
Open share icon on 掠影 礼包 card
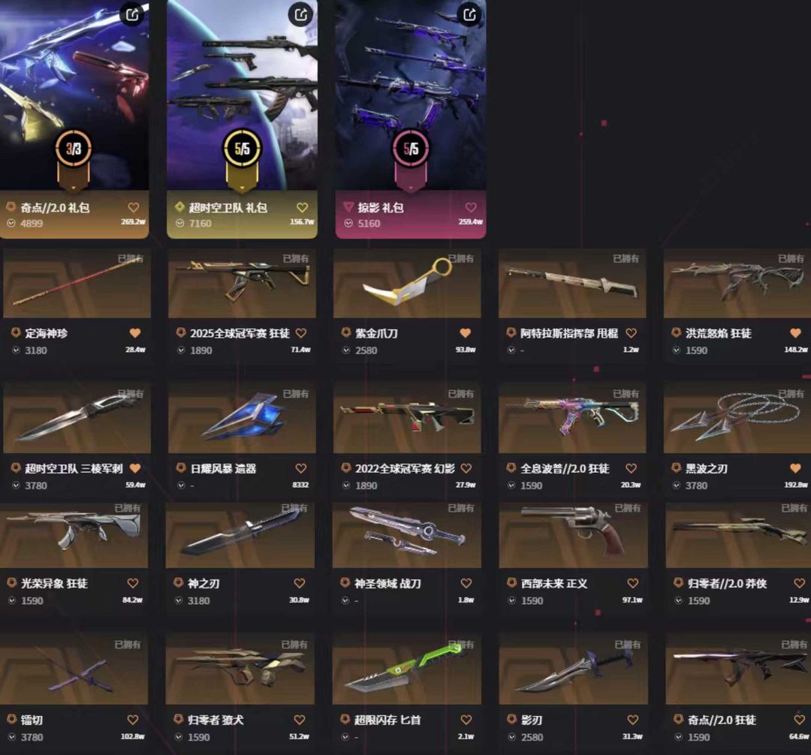tap(469, 14)
